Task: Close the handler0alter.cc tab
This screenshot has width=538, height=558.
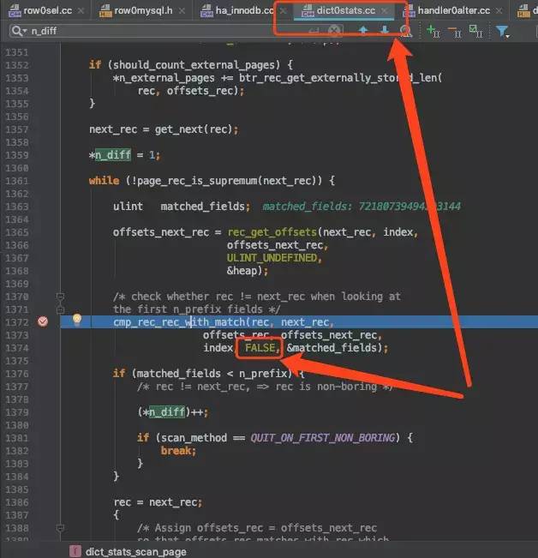Action: click(x=499, y=11)
